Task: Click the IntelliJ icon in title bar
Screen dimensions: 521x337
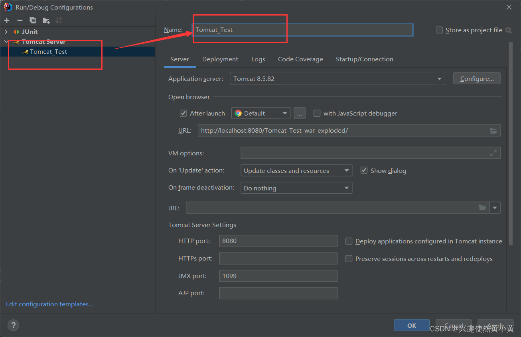Action: coord(8,7)
